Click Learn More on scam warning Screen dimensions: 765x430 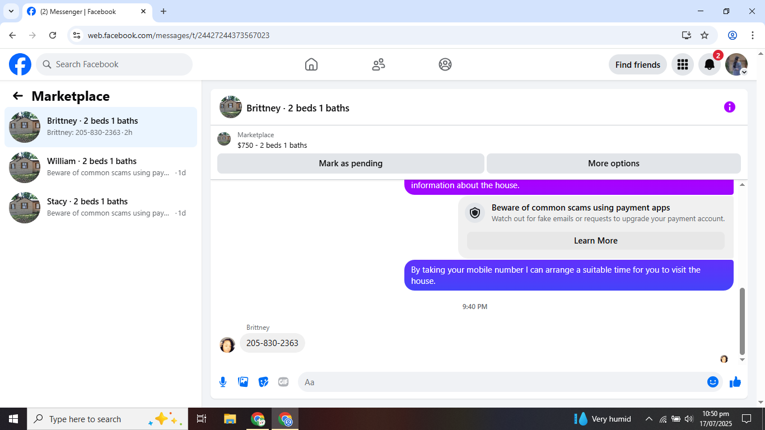point(596,241)
